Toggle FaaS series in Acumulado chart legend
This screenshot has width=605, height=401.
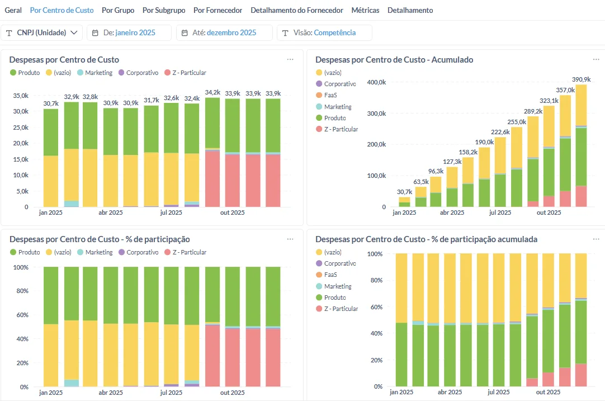[x=327, y=95]
